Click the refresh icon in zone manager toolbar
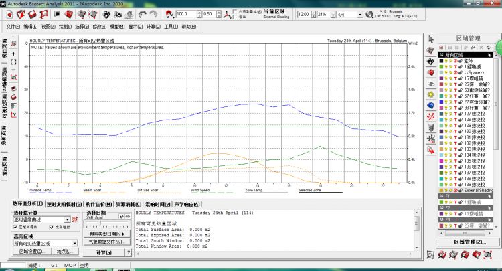Viewport: 502px width, 271px height. pos(489,48)
